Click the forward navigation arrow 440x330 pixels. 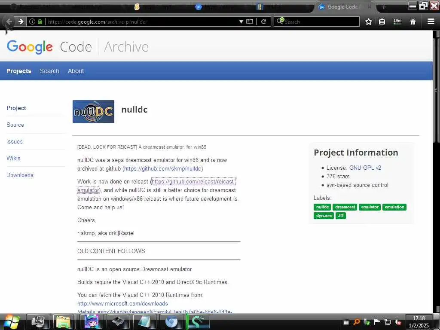(21, 21)
